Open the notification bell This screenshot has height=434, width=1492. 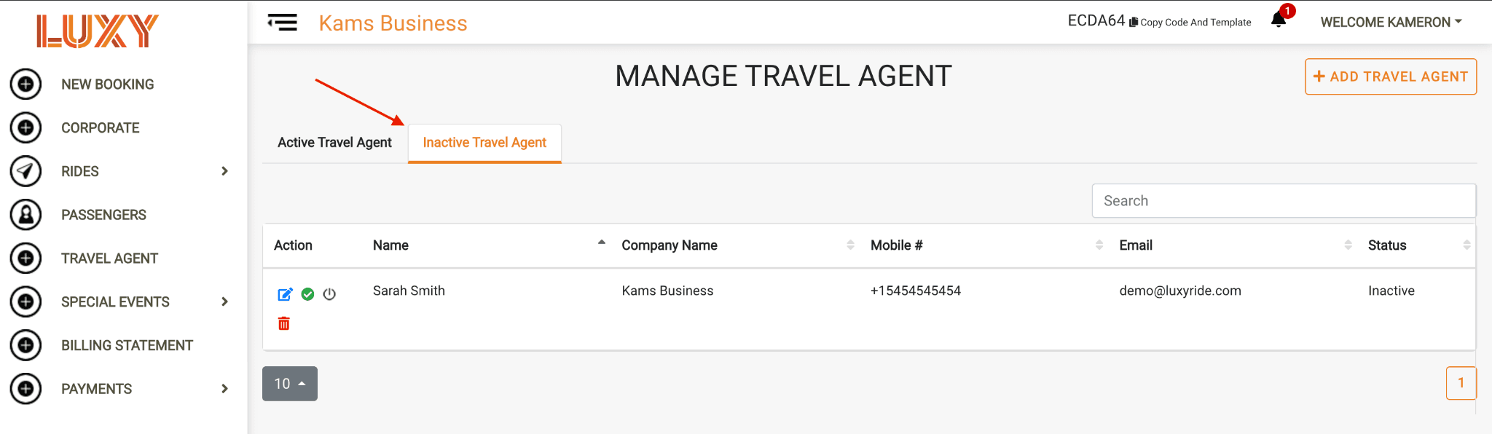click(x=1279, y=20)
